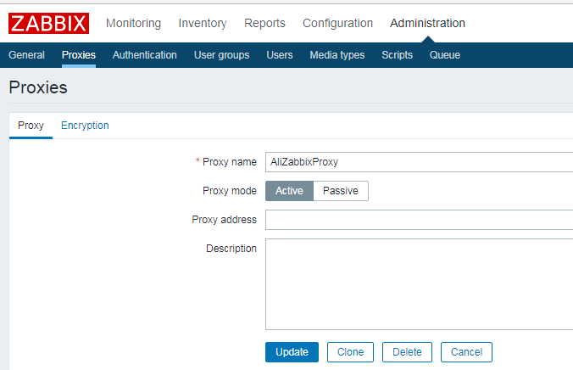The height and width of the screenshot is (370, 573).
Task: Click the Description label
Action: [231, 249]
